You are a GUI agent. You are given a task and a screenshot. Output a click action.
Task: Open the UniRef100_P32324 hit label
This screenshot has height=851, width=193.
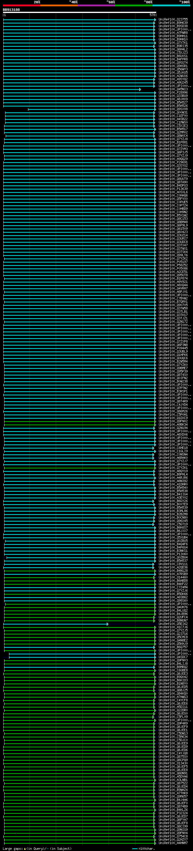173,813
